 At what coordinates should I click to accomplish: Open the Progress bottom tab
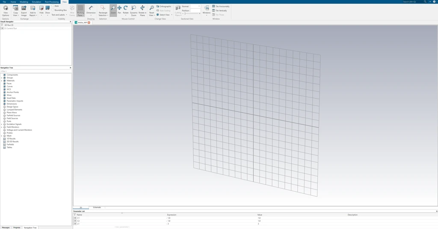(17, 228)
